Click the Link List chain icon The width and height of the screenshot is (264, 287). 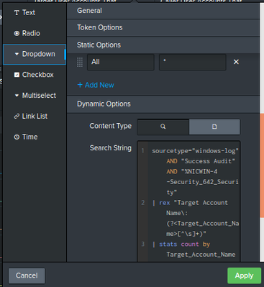[x=17, y=117]
